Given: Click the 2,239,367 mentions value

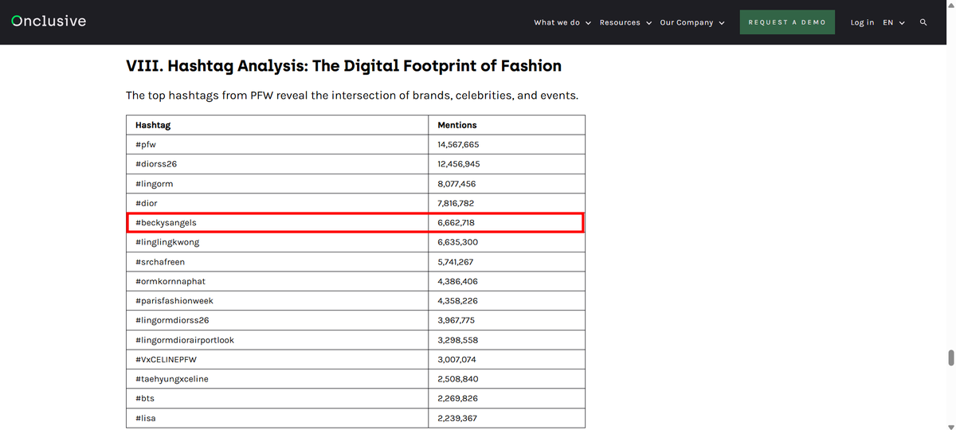Looking at the screenshot, I should click(457, 418).
